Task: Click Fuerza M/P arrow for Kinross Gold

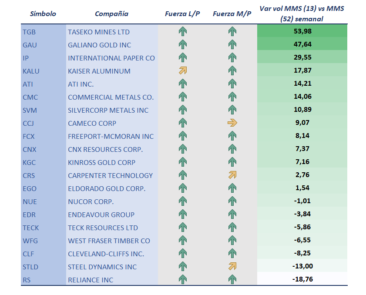Action: tap(232, 162)
